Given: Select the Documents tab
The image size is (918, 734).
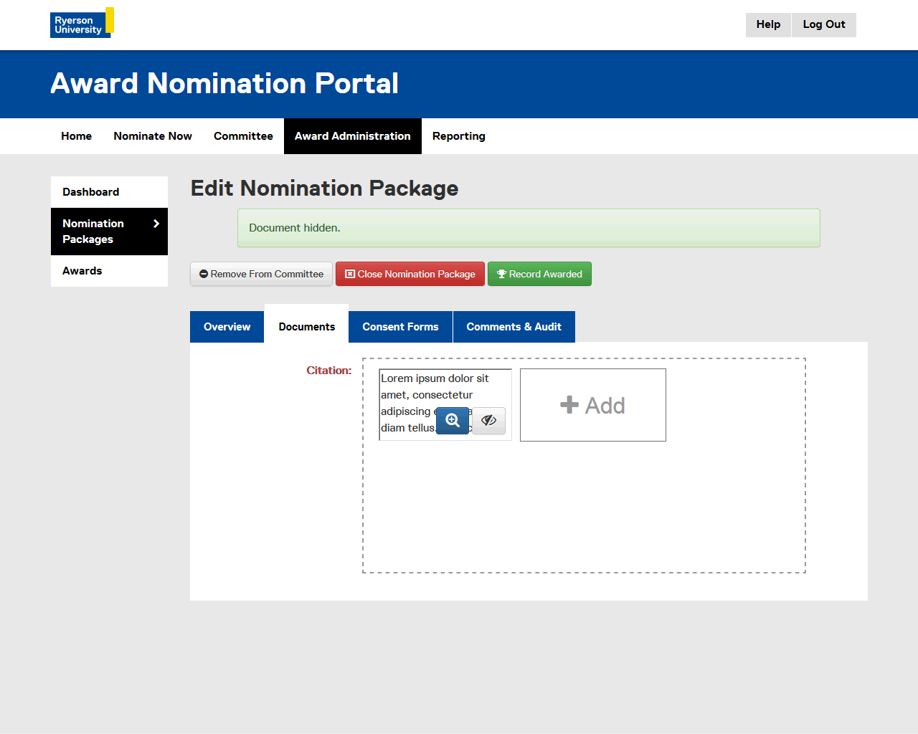Looking at the screenshot, I should 306,327.
